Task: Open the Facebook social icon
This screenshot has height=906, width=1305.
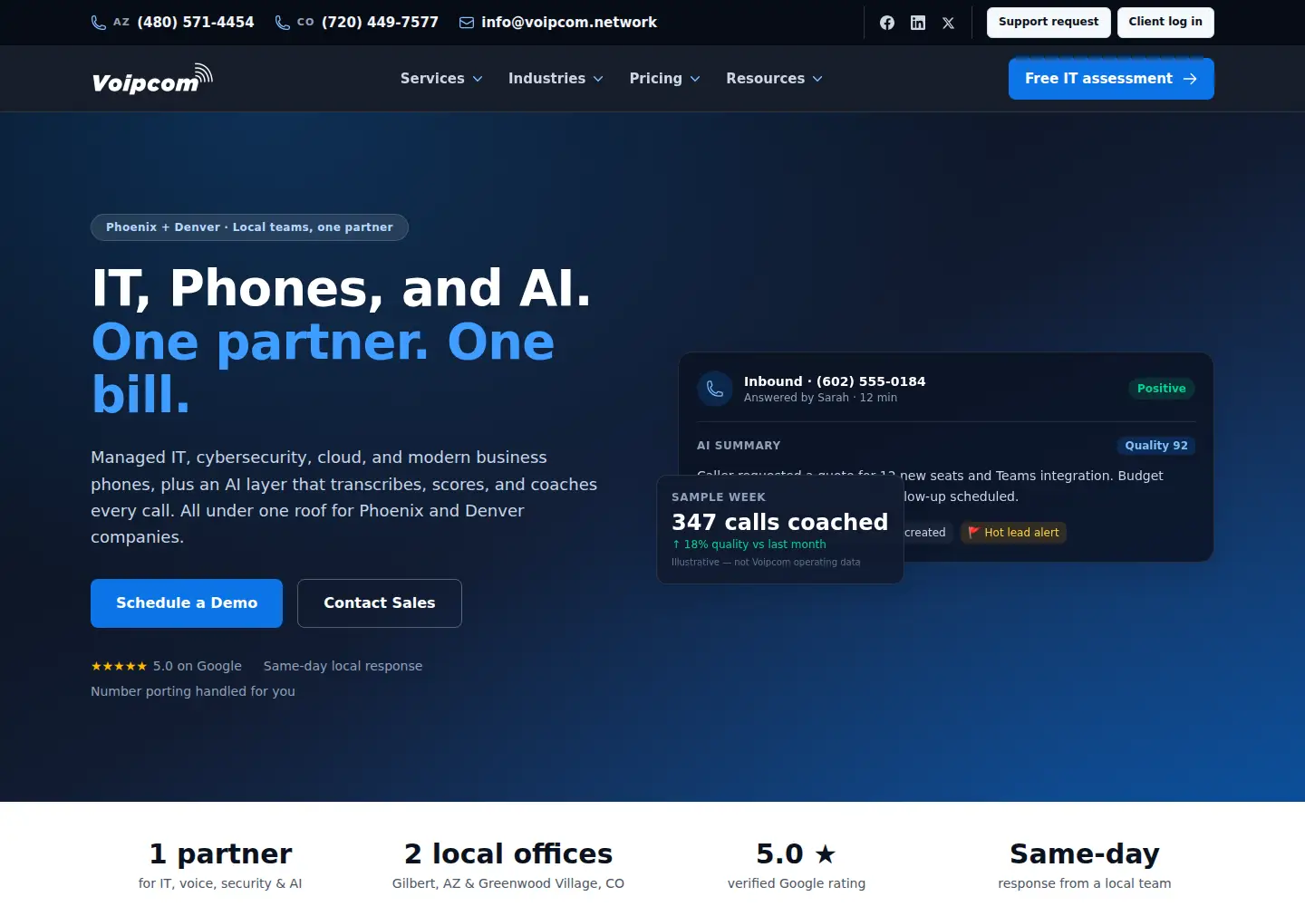Action: [x=887, y=23]
